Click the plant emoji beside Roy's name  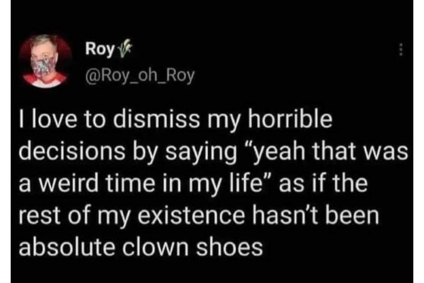125,50
